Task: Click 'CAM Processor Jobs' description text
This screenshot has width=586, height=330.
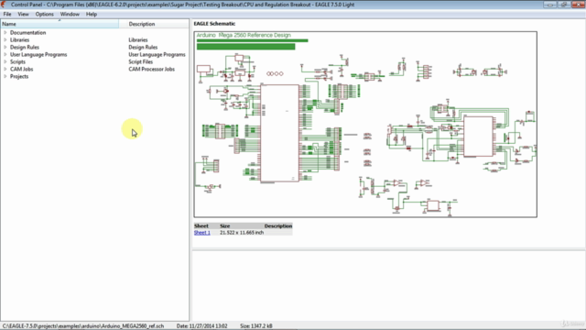Action: click(x=151, y=69)
